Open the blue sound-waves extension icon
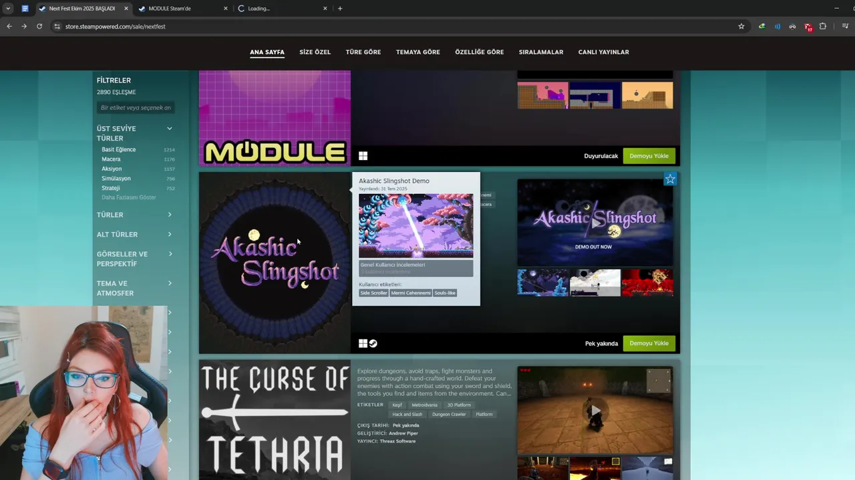 click(778, 26)
